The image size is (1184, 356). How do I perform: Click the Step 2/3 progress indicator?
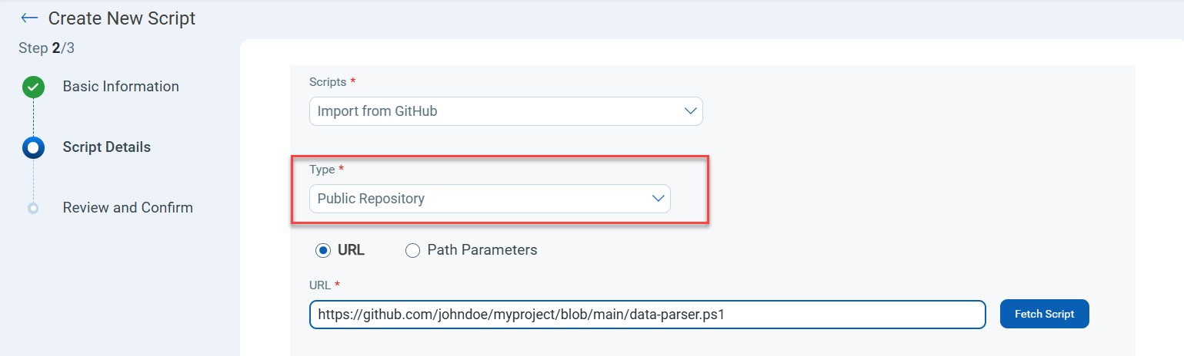46,48
